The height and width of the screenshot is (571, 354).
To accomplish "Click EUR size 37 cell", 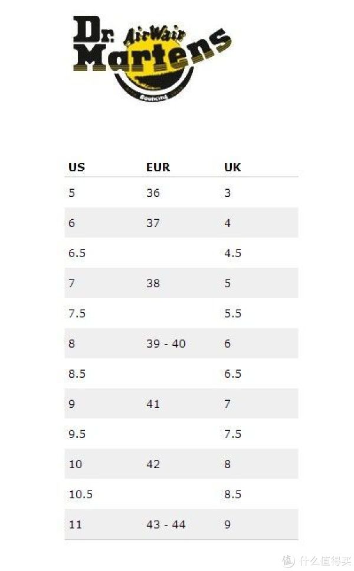I will 153,223.
